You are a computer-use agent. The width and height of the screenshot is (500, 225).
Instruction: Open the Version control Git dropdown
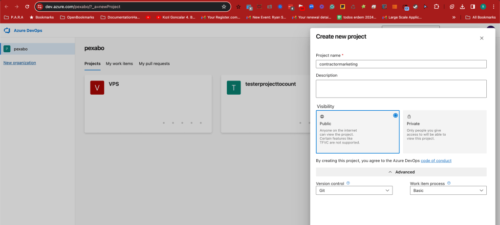tap(354, 190)
